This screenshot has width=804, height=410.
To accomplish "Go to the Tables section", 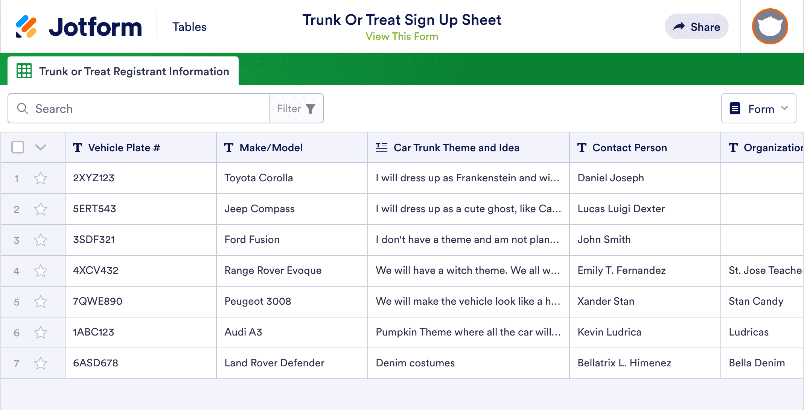I will [x=189, y=27].
